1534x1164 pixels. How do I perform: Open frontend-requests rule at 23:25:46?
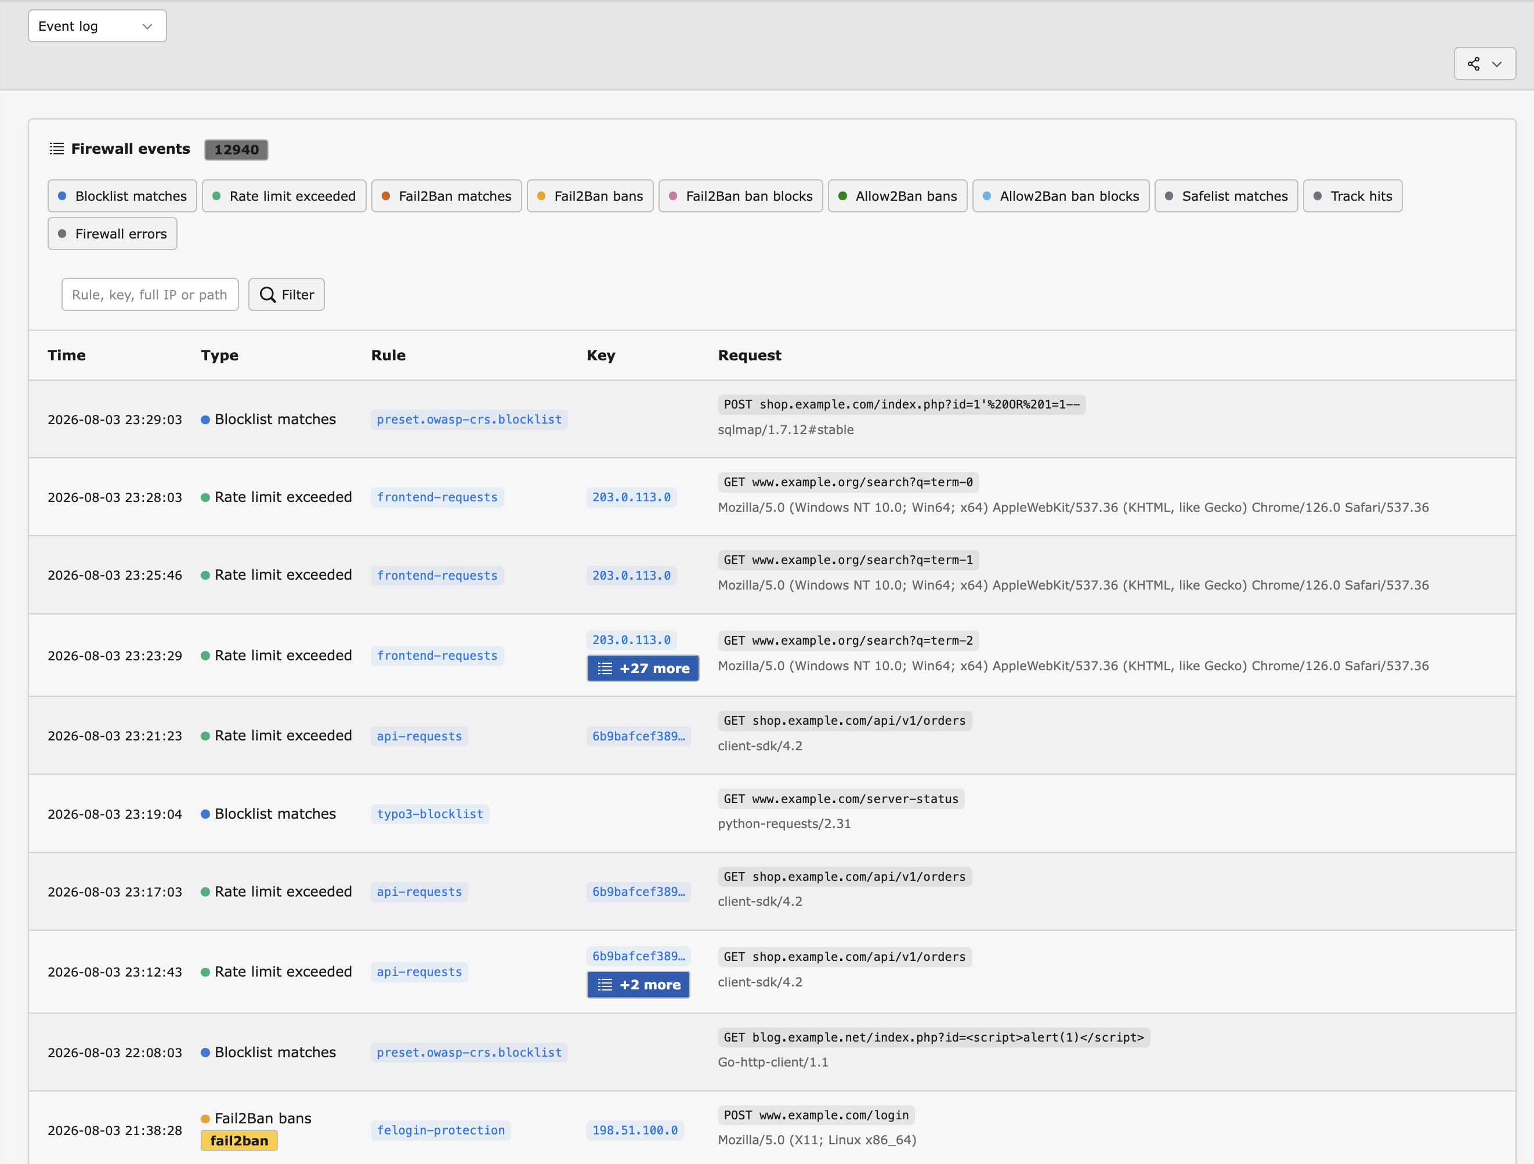(x=437, y=576)
